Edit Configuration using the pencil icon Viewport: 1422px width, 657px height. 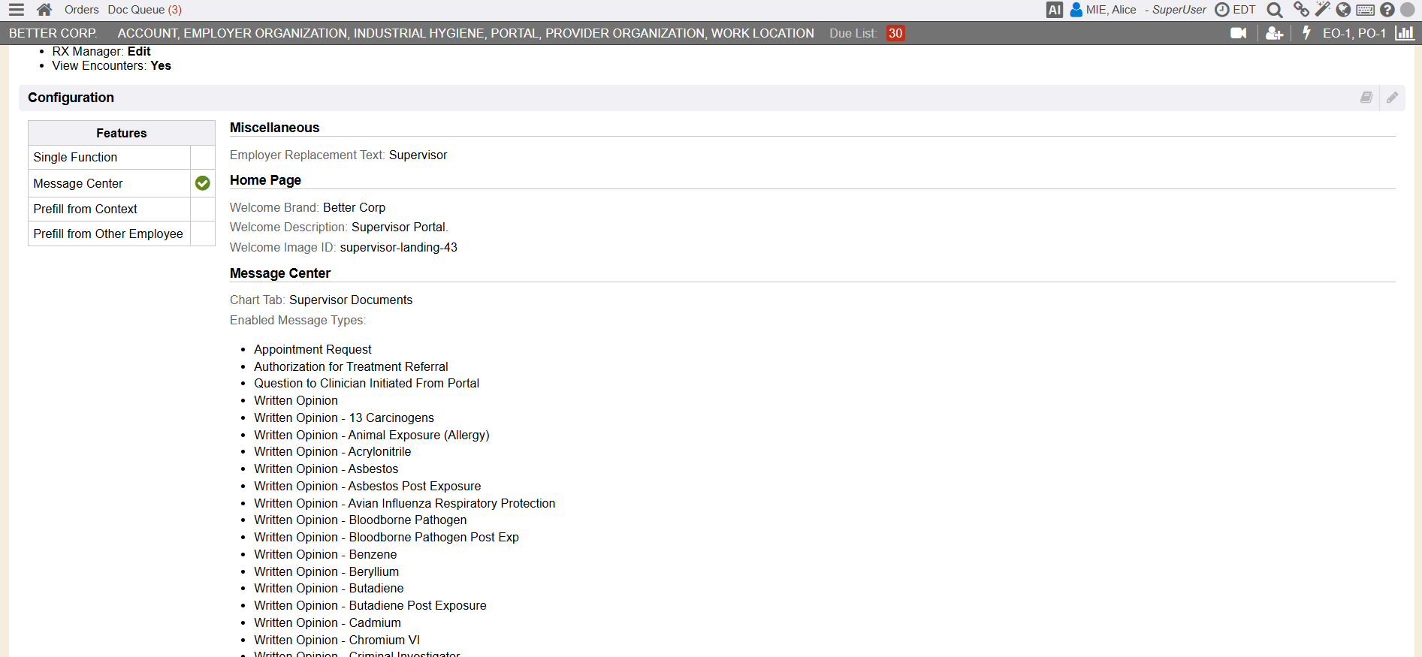(1392, 98)
